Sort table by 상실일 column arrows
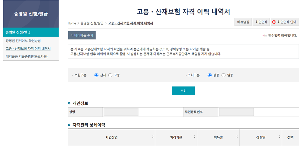This screenshot has height=149, width=301. pos(280,137)
